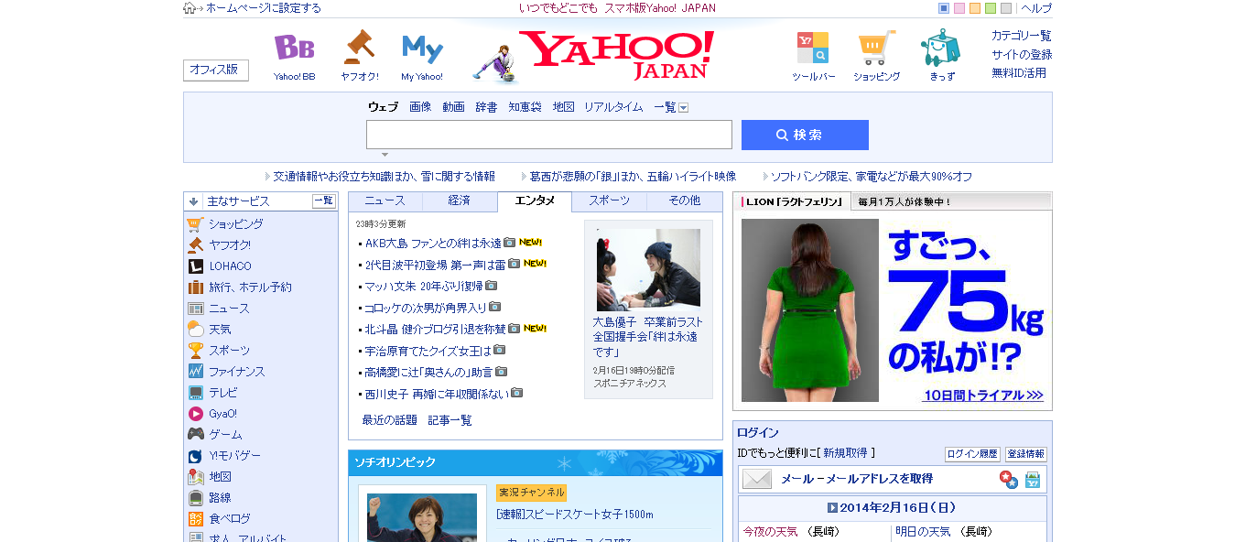Open the 大島優子 news photo thumbnail
Image resolution: width=1235 pixels, height=542 pixels.
[648, 269]
